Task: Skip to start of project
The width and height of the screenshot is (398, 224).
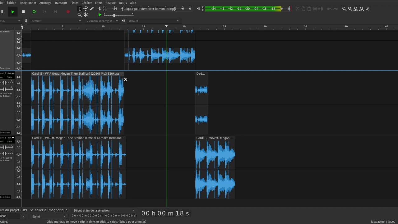Action: coord(45,12)
